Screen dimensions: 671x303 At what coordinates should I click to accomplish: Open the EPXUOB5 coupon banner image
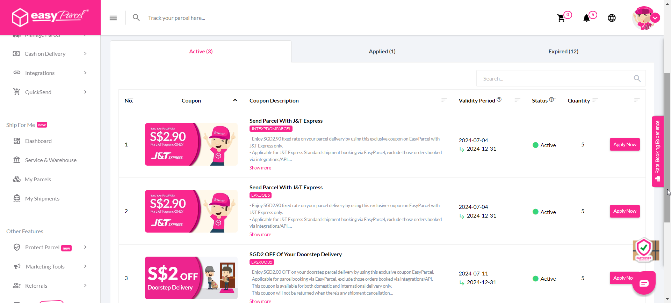191,211
